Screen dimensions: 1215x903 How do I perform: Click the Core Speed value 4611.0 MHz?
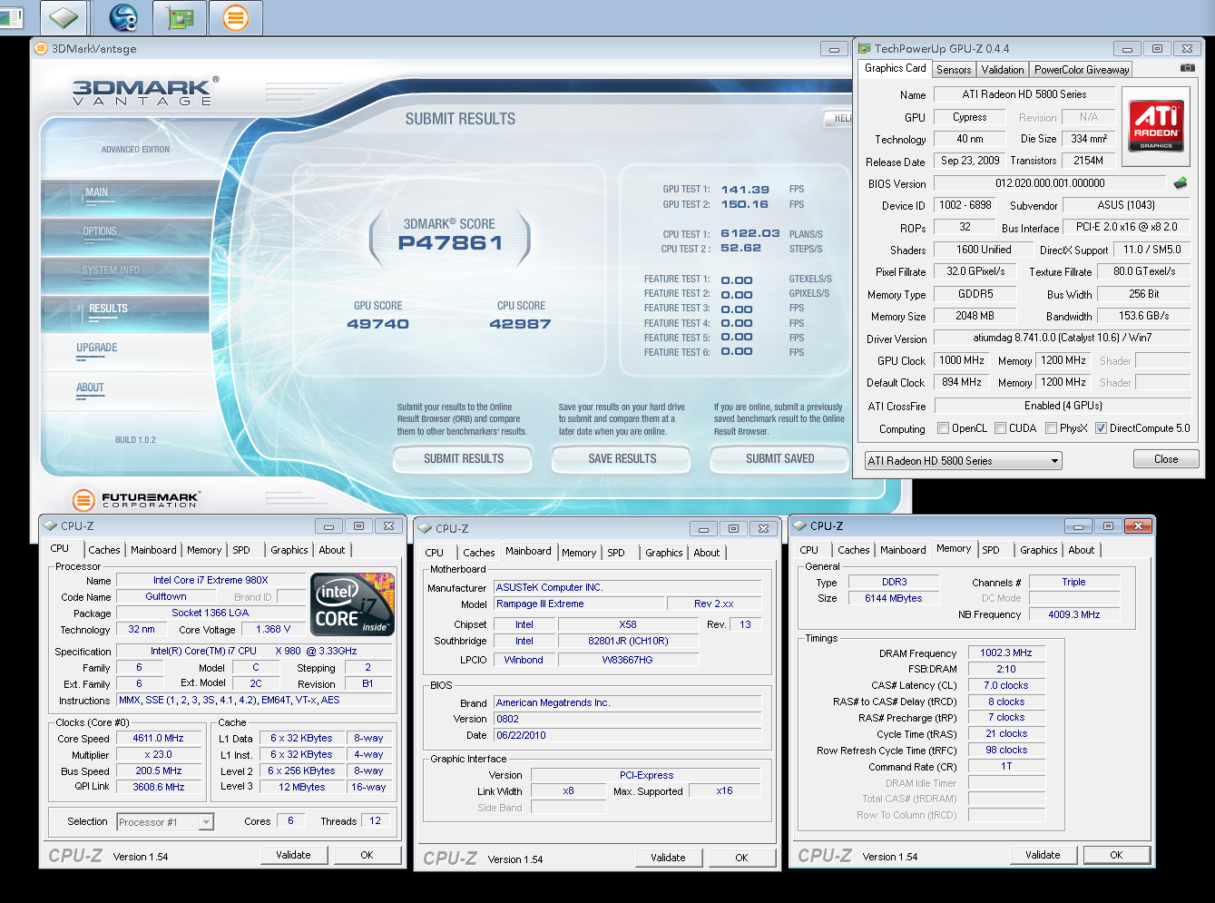pyautogui.click(x=158, y=739)
